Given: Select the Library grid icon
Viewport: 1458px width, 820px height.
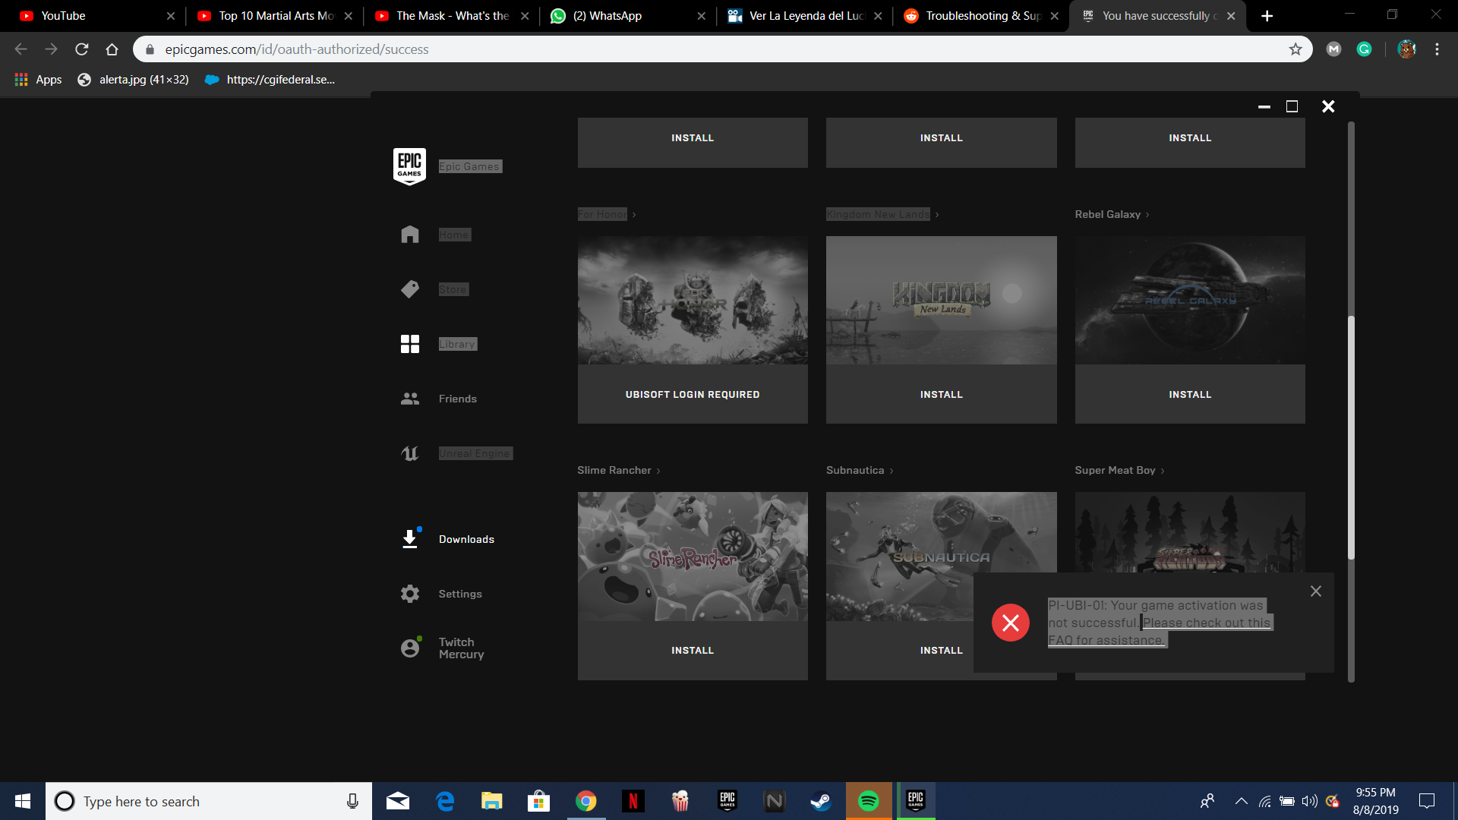Looking at the screenshot, I should [410, 344].
